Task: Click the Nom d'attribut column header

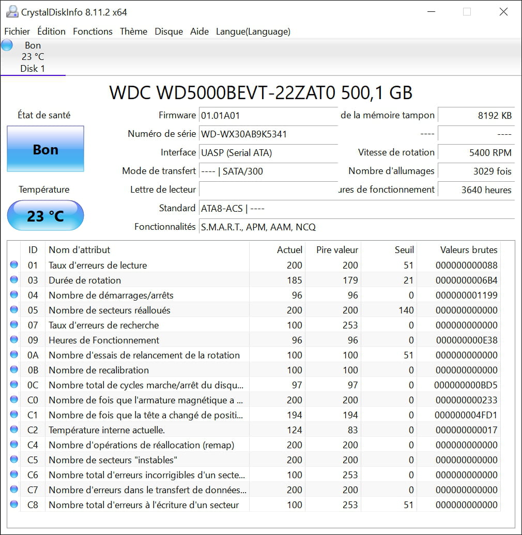Action: coord(147,250)
